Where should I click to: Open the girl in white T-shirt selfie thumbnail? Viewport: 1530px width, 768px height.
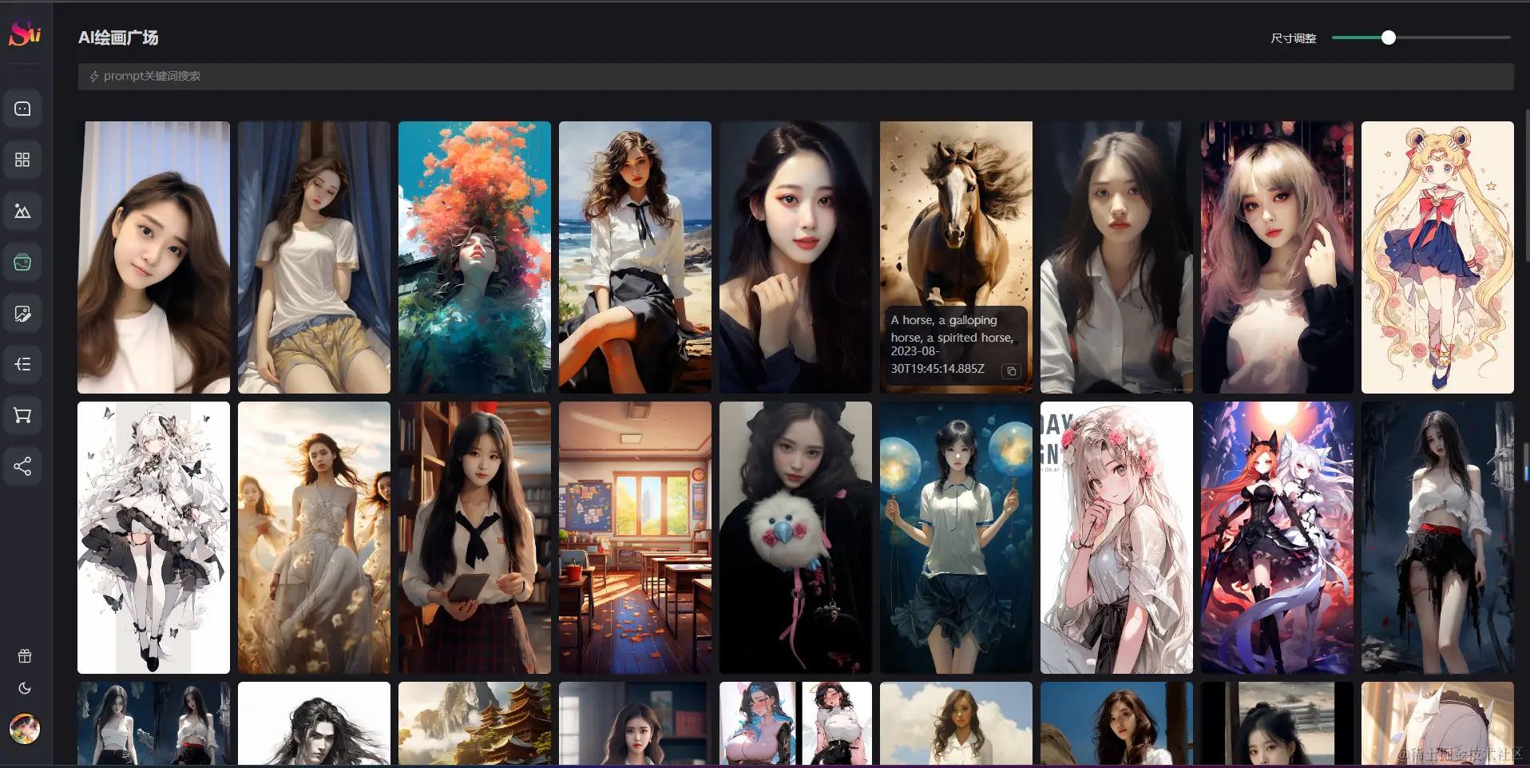153,257
